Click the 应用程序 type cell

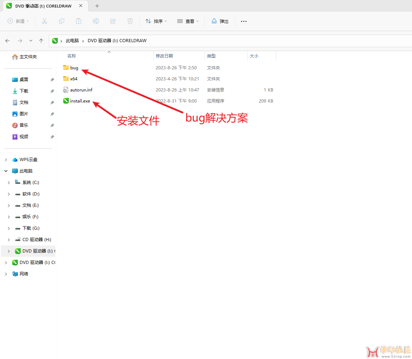[x=216, y=101]
